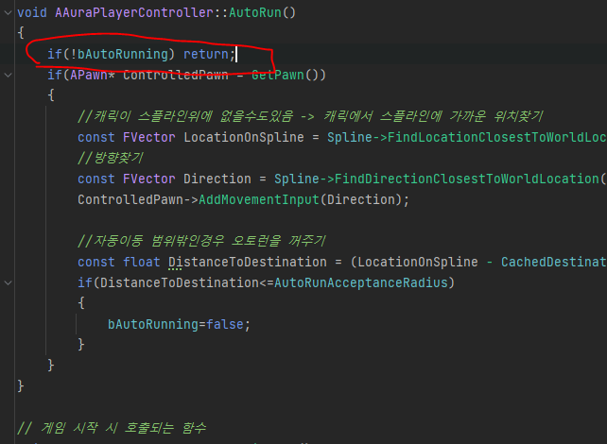Click the return keyword
Screen dimensions: 607x444
(x=206, y=54)
